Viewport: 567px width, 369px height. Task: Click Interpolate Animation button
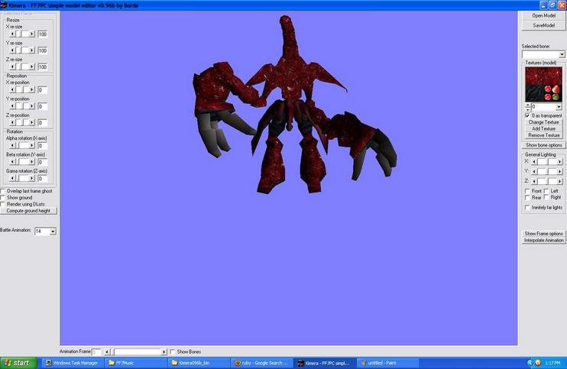click(x=543, y=241)
